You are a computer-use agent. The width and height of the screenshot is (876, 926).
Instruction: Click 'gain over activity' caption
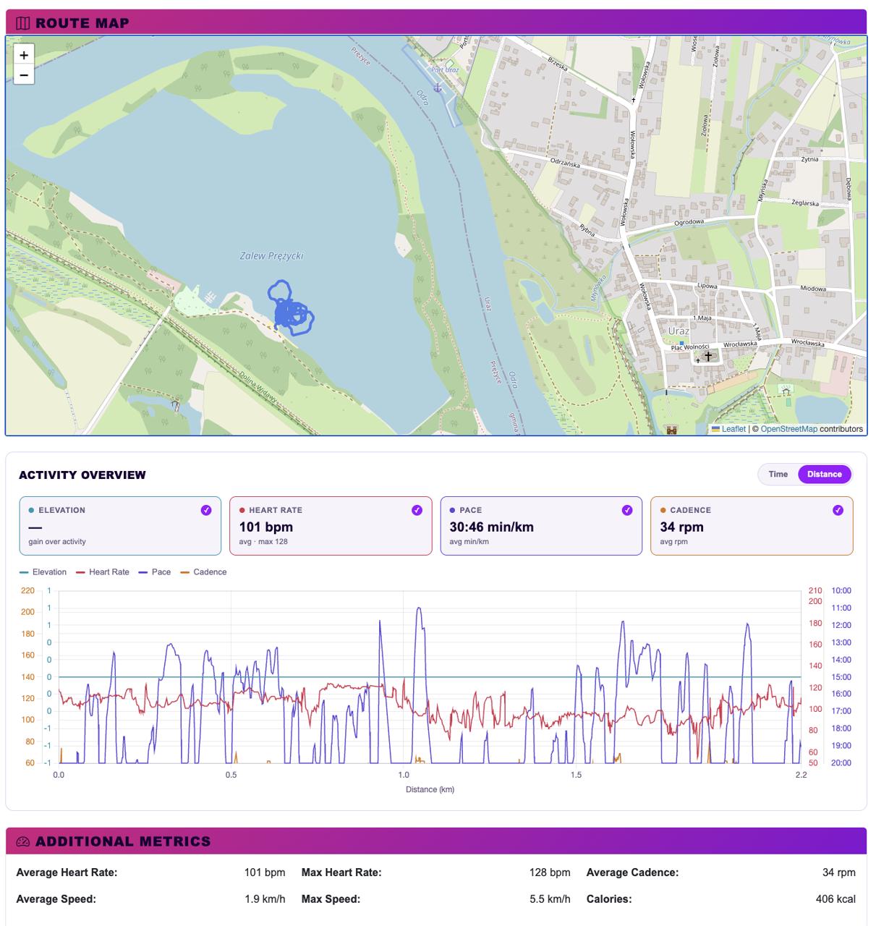pyautogui.click(x=57, y=541)
